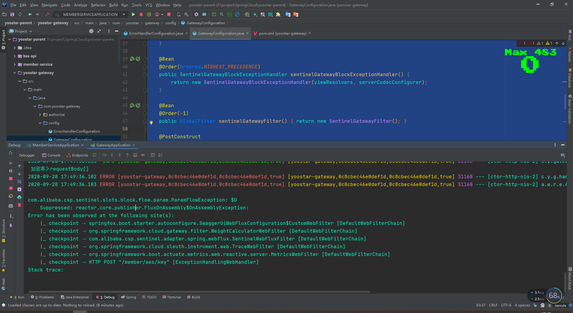Switch to the ErrorHandlerConfiguration.java tab
This screenshot has height=313, width=573.
[x=156, y=33]
